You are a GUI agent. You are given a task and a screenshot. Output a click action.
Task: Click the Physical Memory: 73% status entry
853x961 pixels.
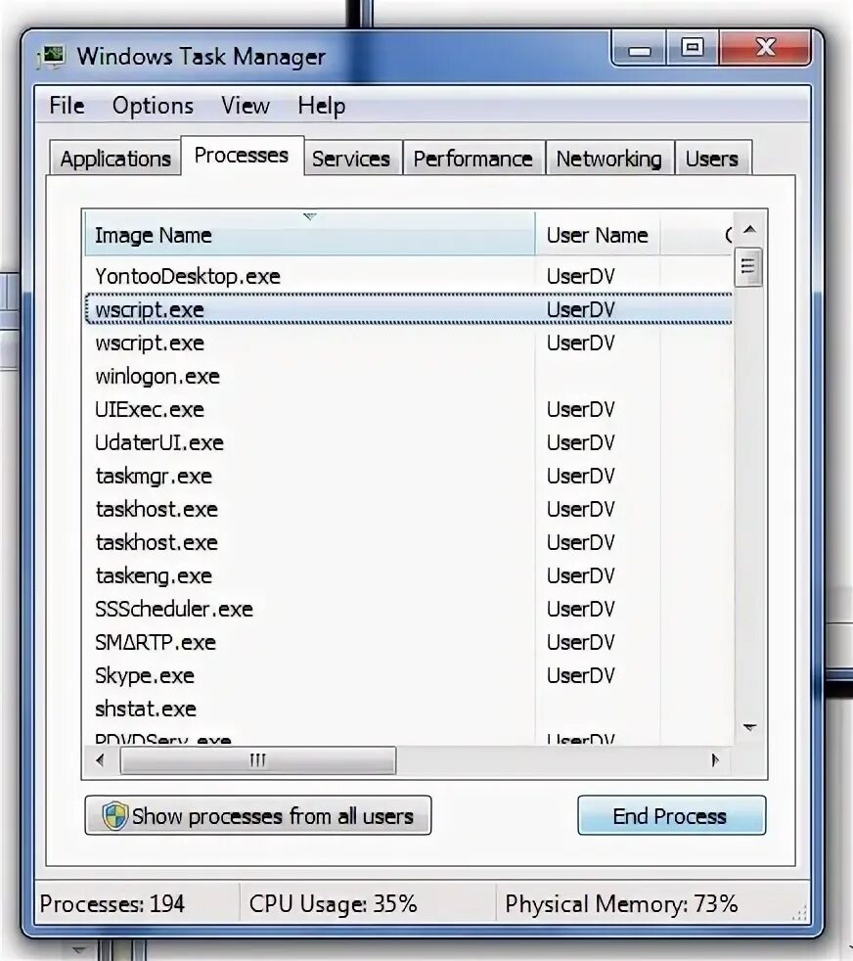(621, 903)
